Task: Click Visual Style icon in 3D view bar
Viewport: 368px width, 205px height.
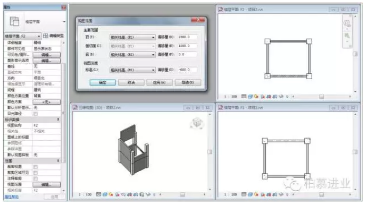Action: point(105,194)
